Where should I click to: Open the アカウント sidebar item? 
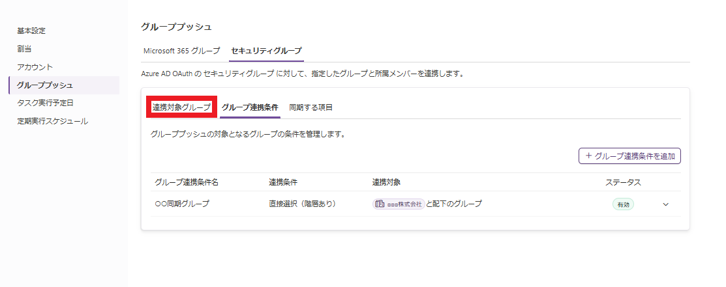click(x=35, y=67)
